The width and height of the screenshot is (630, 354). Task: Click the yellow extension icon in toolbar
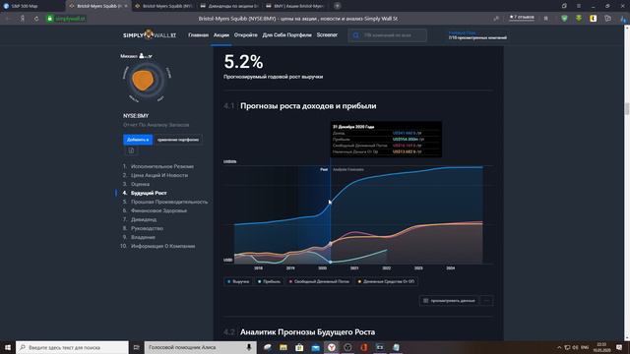click(x=593, y=19)
